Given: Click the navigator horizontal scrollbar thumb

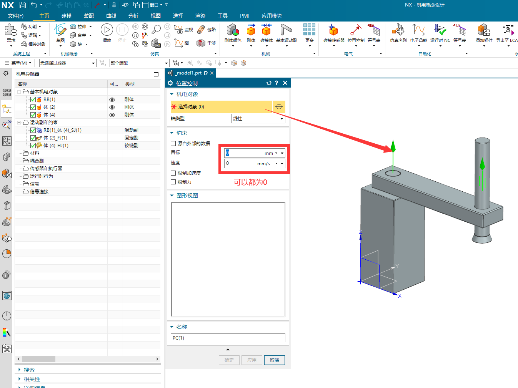Looking at the screenshot, I should pyautogui.click(x=38, y=359).
